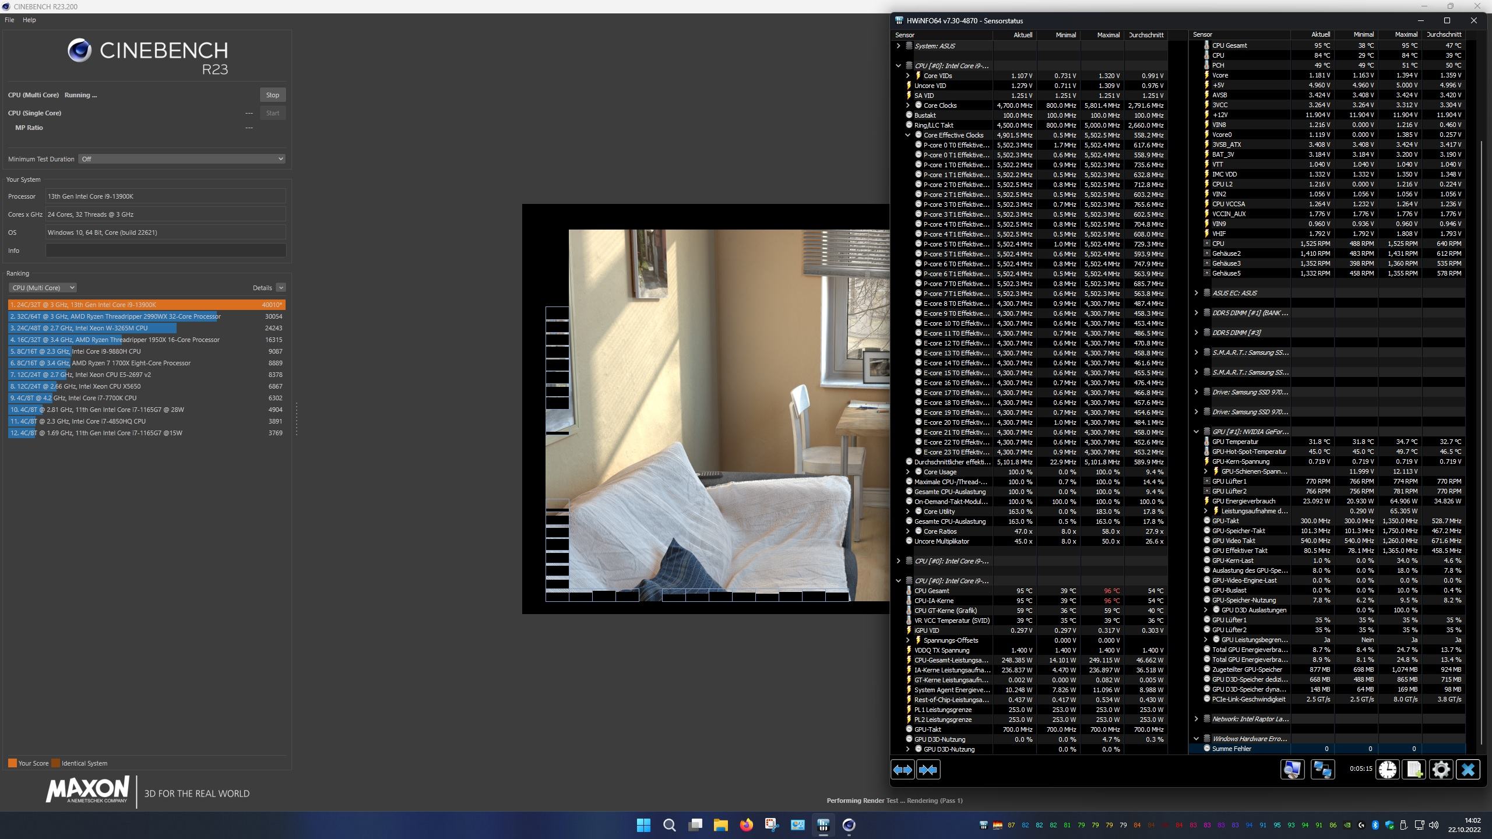
Task: Click HWiNFO expand columns arrows button
Action: click(x=903, y=770)
